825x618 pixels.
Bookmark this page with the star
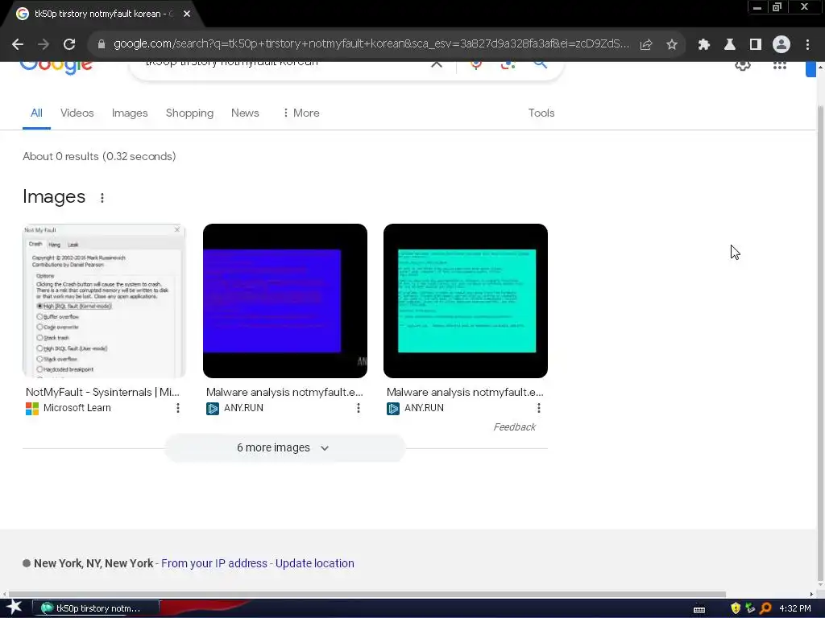pos(672,45)
